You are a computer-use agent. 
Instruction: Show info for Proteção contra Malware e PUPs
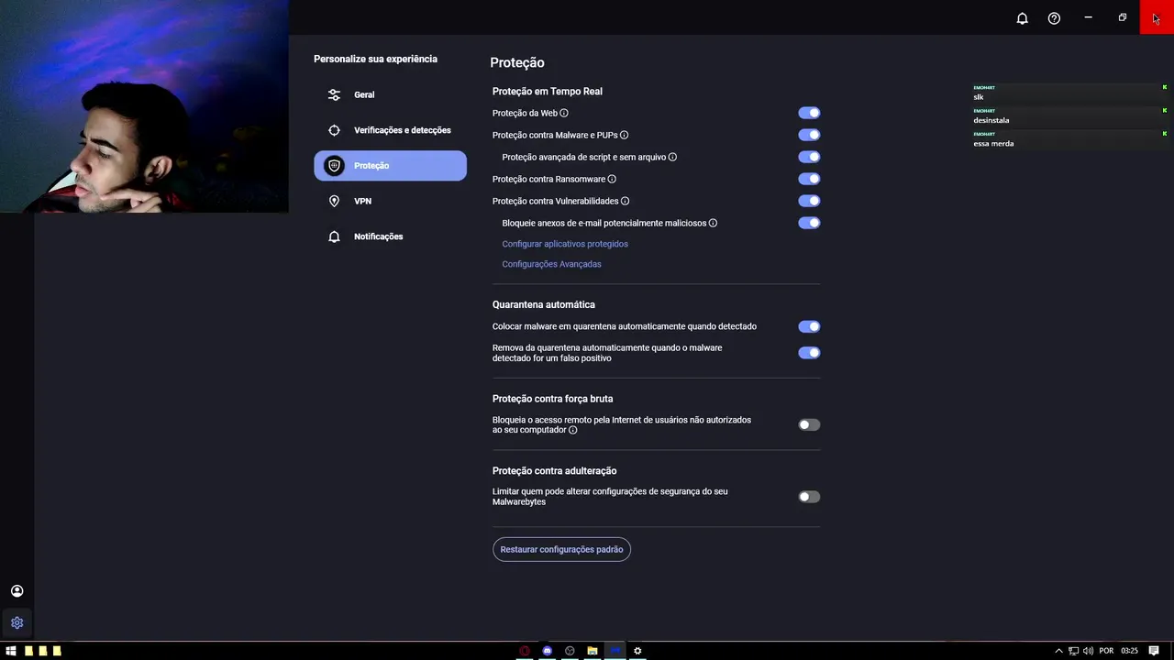[625, 136]
